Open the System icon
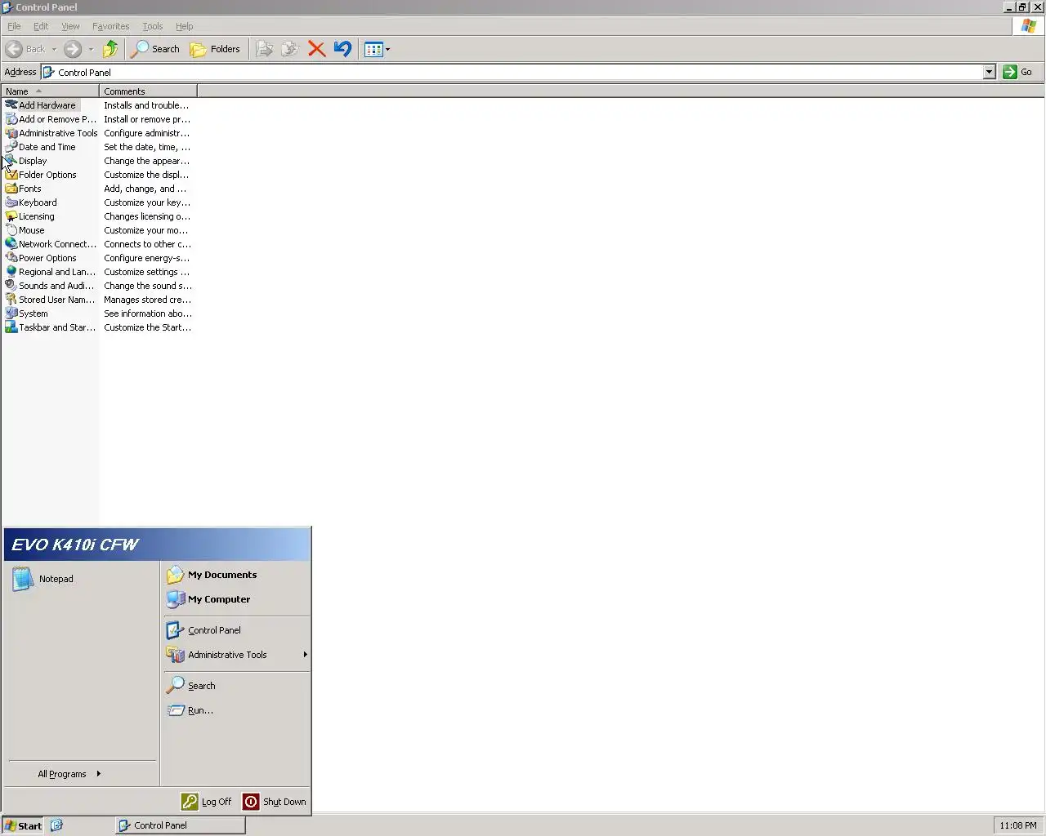This screenshot has width=1046, height=836. (11, 313)
